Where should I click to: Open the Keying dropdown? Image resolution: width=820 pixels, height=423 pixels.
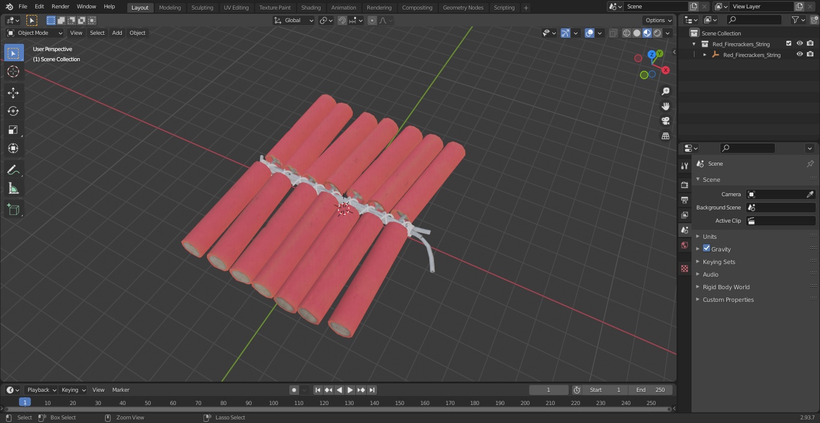tap(73, 390)
